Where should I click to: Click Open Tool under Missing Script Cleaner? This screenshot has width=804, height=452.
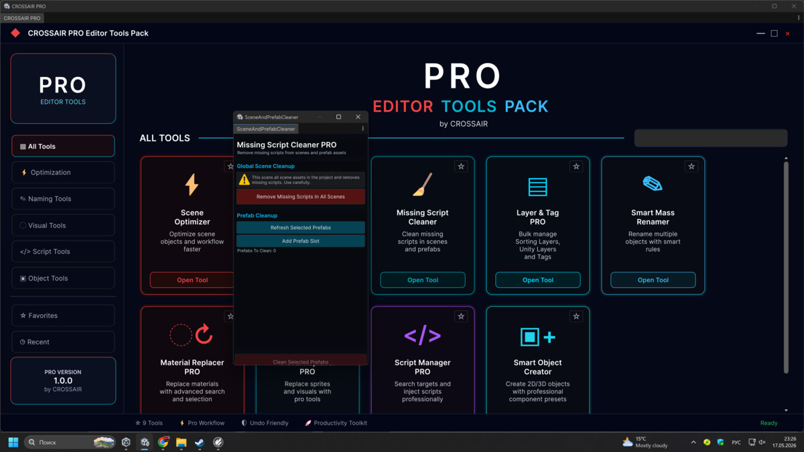point(423,280)
